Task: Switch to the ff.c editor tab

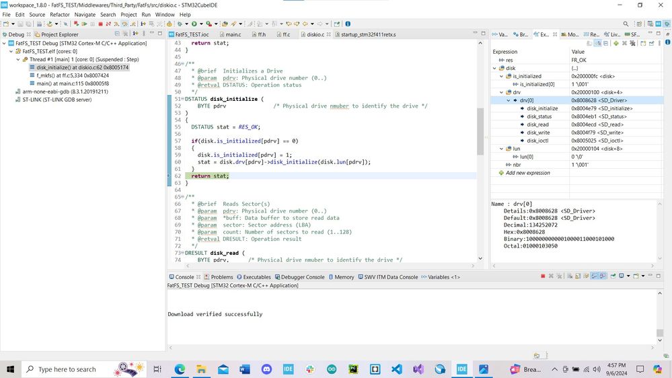Action: coord(284,34)
